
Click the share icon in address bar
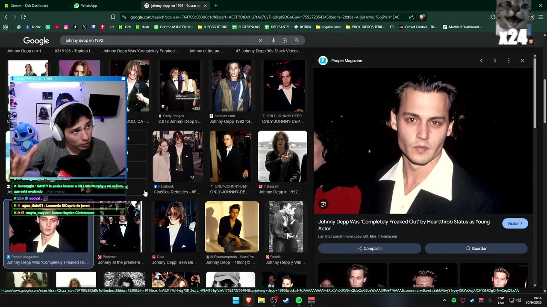411,17
